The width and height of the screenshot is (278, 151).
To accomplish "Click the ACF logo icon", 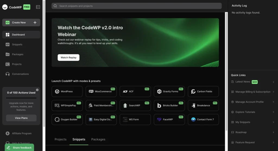I will pos(125,91).
